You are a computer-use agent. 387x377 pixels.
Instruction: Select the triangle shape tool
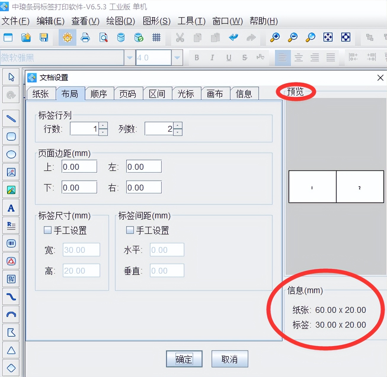pyautogui.click(x=11, y=350)
